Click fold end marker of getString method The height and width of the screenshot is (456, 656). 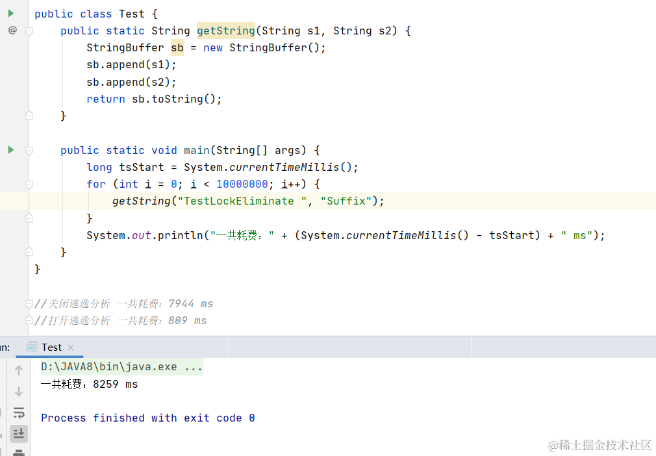29,116
